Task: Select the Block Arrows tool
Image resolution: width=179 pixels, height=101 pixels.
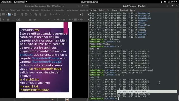Action: click(70, 20)
